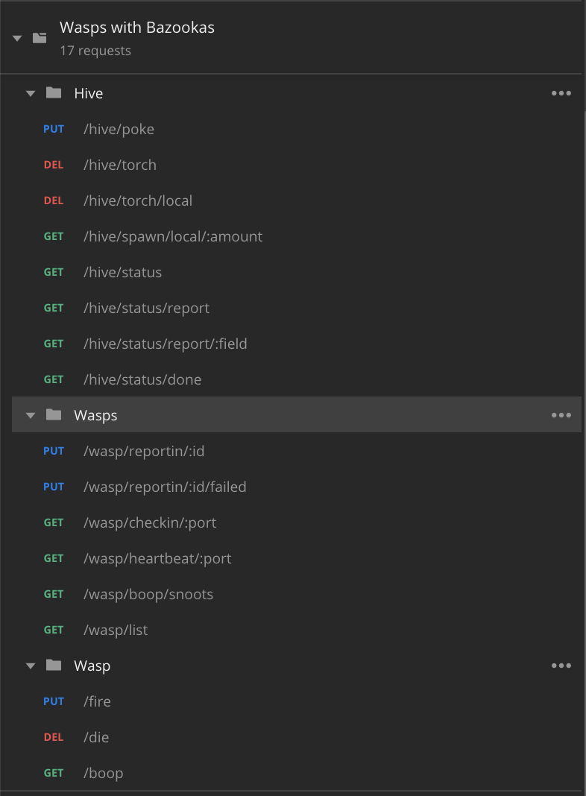Collapse the Wasp folder arrow

coord(31,666)
